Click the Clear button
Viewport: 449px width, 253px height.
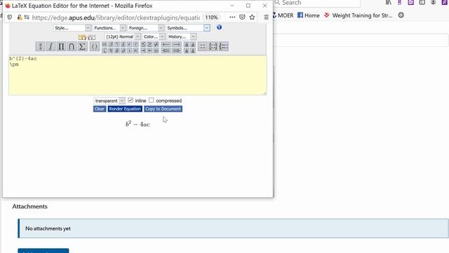pos(100,109)
